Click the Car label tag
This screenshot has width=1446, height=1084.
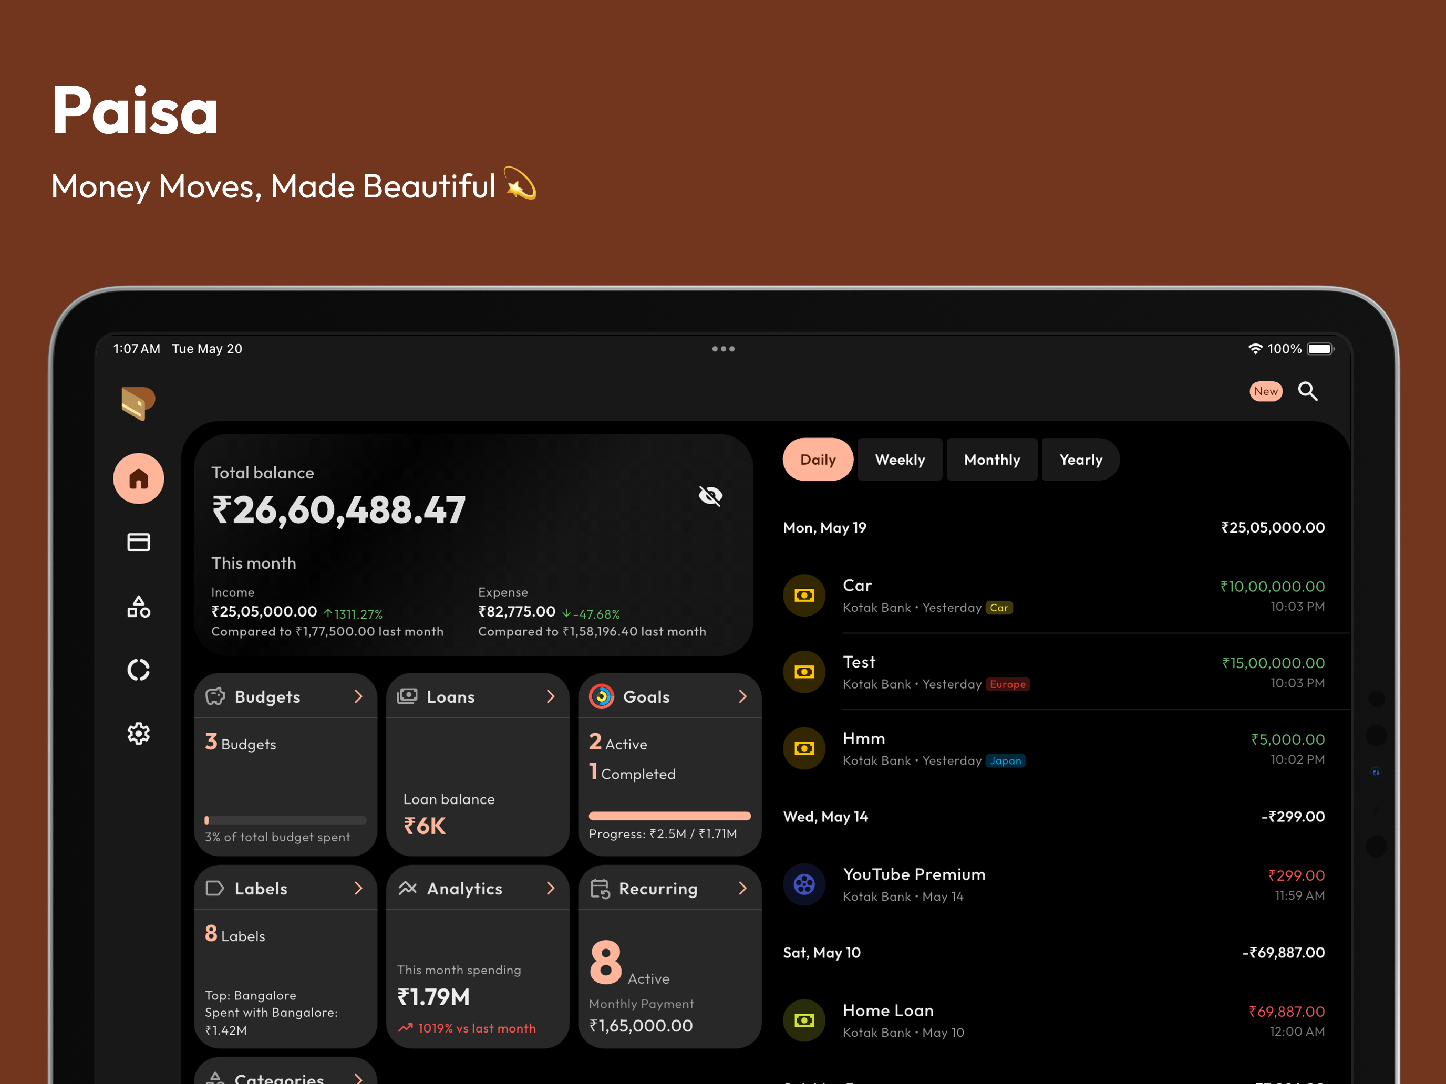coord(999,608)
